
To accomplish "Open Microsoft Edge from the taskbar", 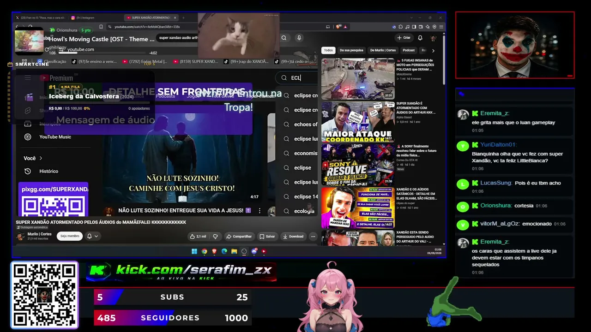I will click(224, 251).
